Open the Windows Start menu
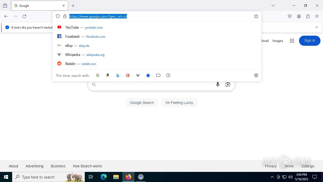Screen dimensions: 323x182 click(x=6, y=177)
